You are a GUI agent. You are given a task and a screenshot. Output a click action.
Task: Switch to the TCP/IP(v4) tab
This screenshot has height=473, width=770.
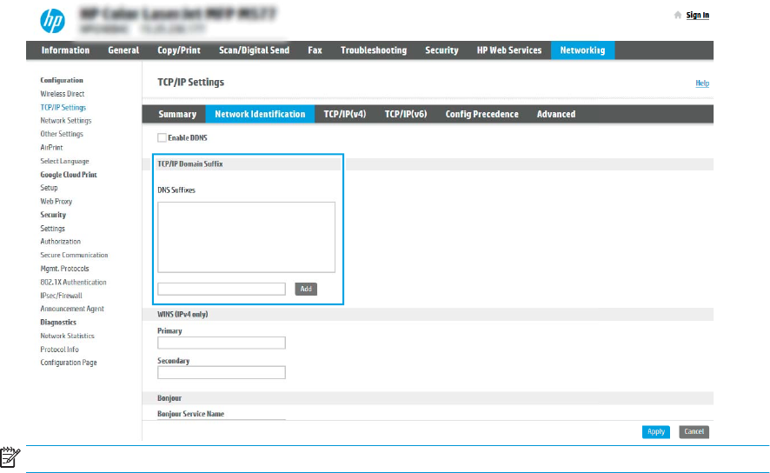pos(344,114)
